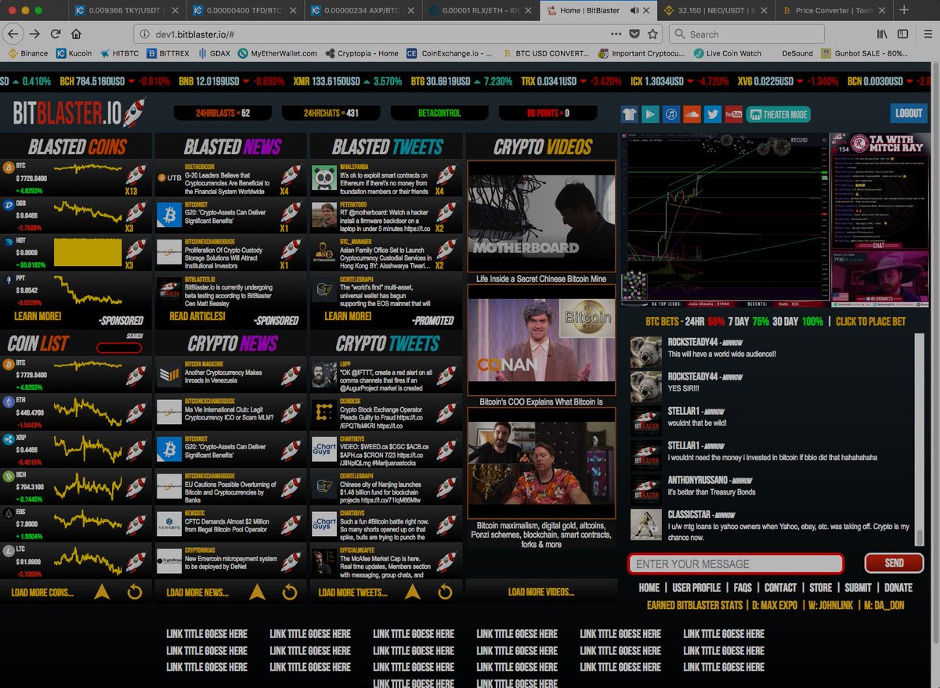This screenshot has width=940, height=688.
Task: Blast XRP rocket in Coin List
Action: tap(136, 451)
